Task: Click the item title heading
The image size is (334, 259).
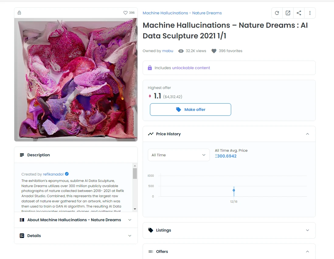Action: (225, 30)
